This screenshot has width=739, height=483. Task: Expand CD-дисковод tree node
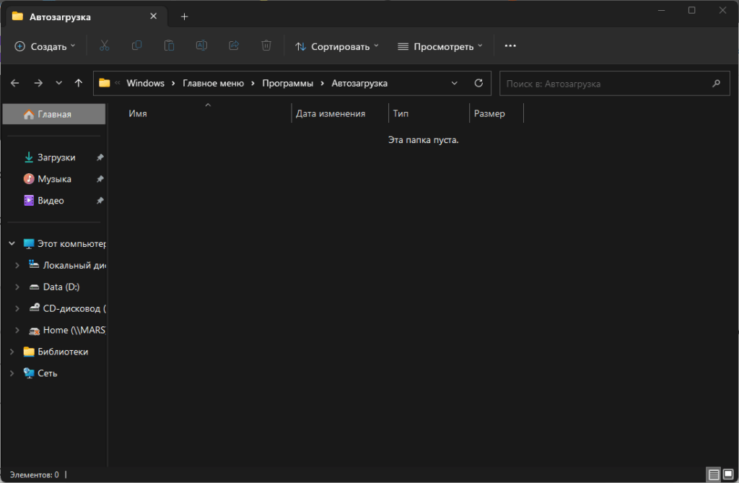[17, 309]
